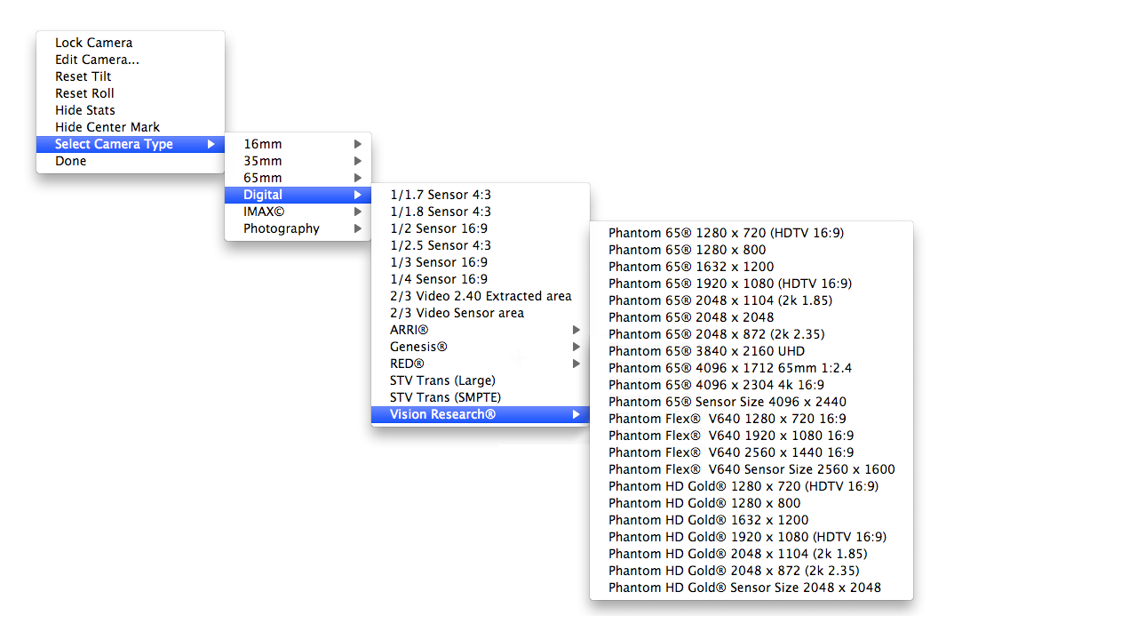
Task: Choose Phantom Flex® V640 Sensor Size 2560 x 1600
Action: [751, 469]
